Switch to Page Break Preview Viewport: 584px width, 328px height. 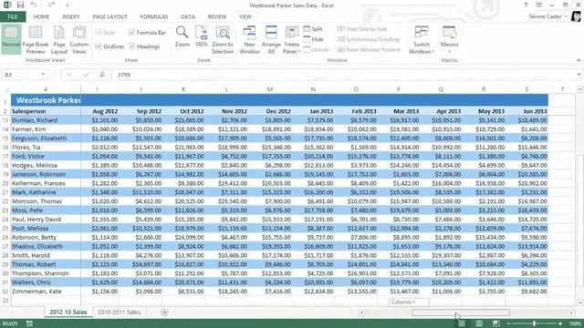(36, 39)
